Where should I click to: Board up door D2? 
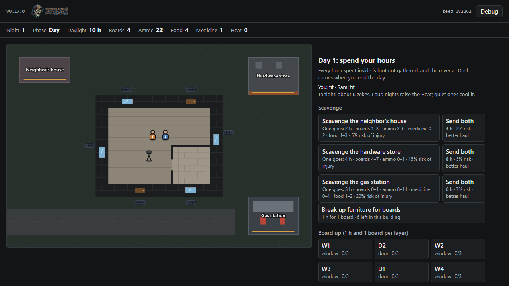click(x=402, y=249)
